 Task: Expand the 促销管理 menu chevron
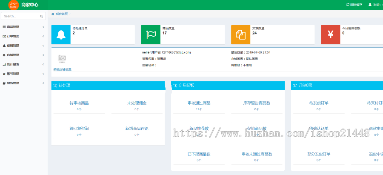coord(43,46)
